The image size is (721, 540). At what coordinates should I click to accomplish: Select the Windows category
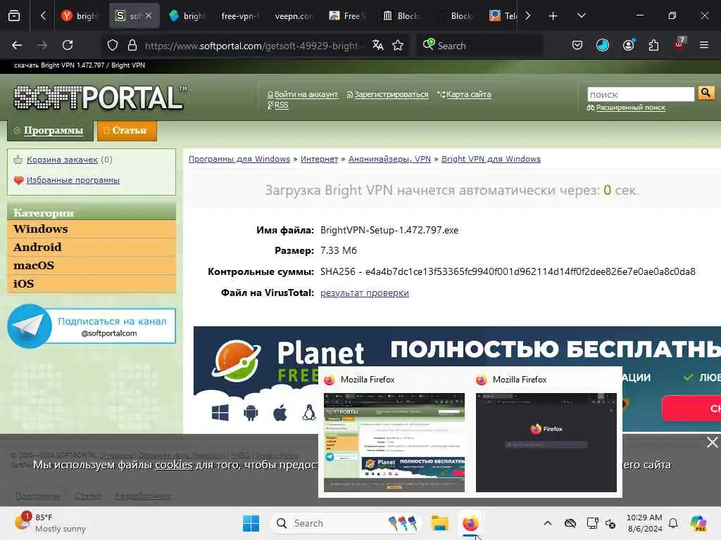pyautogui.click(x=92, y=229)
